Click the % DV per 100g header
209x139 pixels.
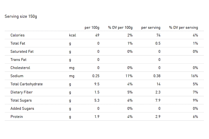coord(120,27)
